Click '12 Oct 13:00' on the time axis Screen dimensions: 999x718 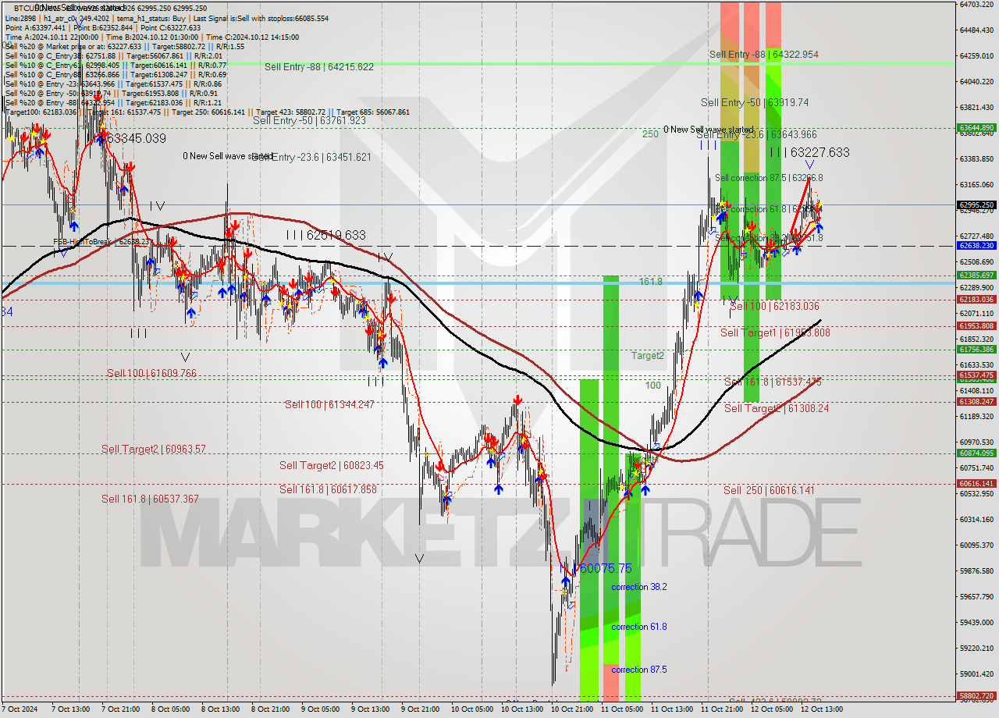[x=821, y=709]
